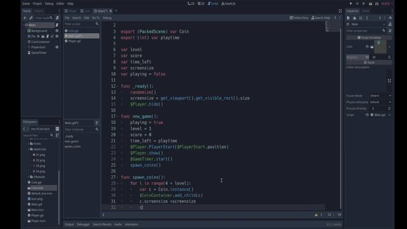Play the project

(351, 4)
